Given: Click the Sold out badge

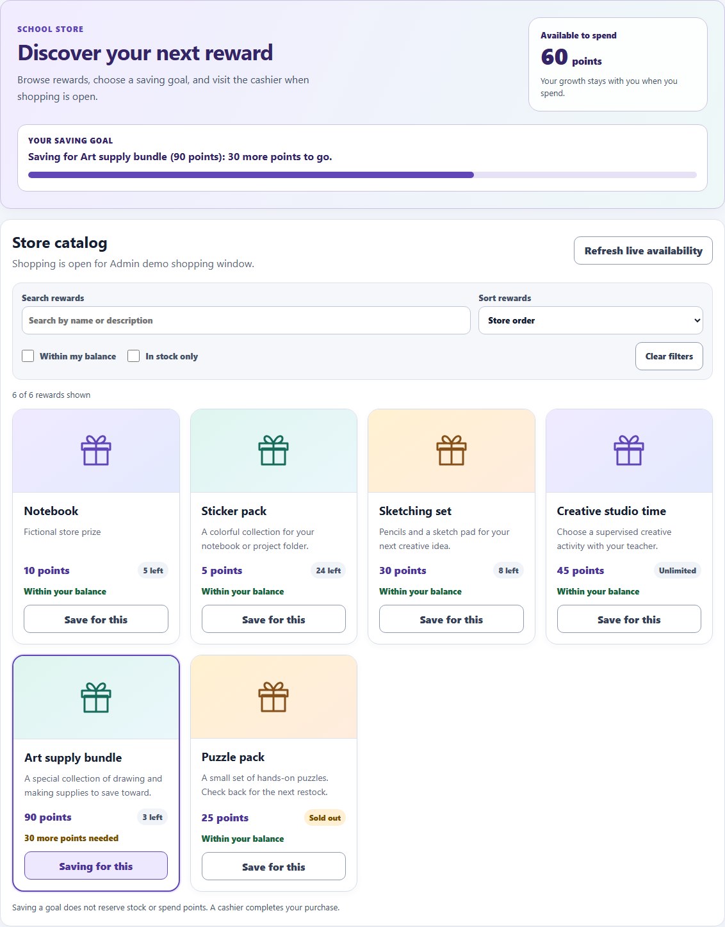Looking at the screenshot, I should click(325, 817).
